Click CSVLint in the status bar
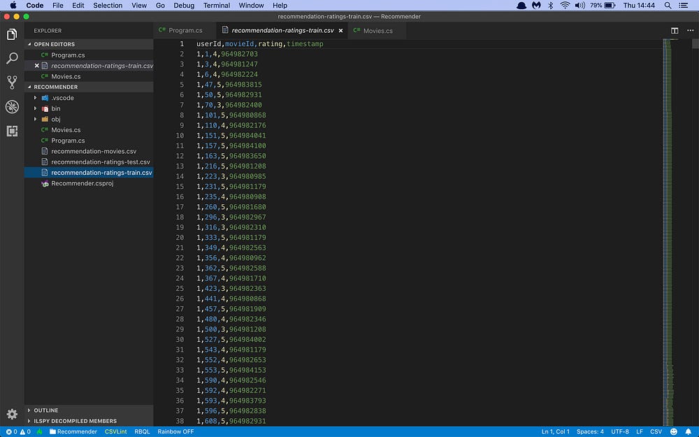 115,431
